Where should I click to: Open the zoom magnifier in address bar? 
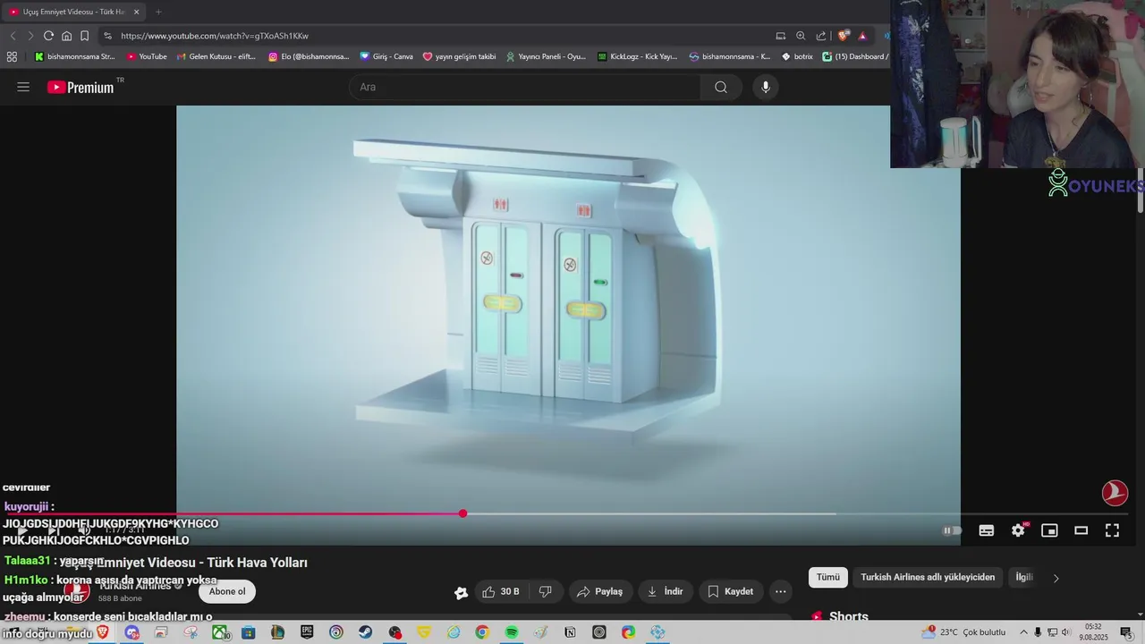coord(801,36)
